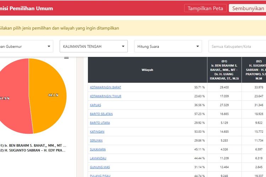This screenshot has width=266, height=177.
Task: View SUKAMARA vote results
Action: [98, 149]
